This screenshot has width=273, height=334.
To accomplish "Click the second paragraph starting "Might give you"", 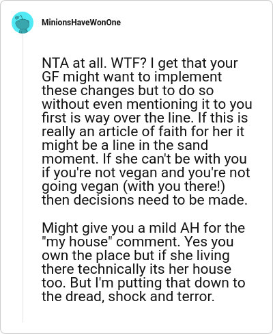I will click(x=143, y=262).
